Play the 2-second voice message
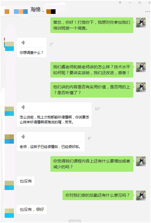This screenshot has width=151, height=223. pyautogui.click(x=23, y=43)
